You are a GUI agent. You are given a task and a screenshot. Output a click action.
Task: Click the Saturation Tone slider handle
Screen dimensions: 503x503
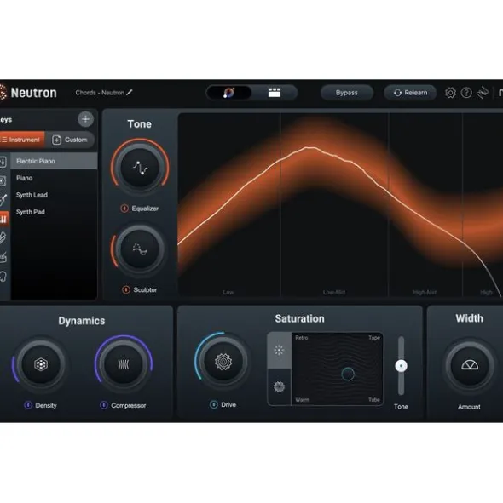pyautogui.click(x=401, y=366)
